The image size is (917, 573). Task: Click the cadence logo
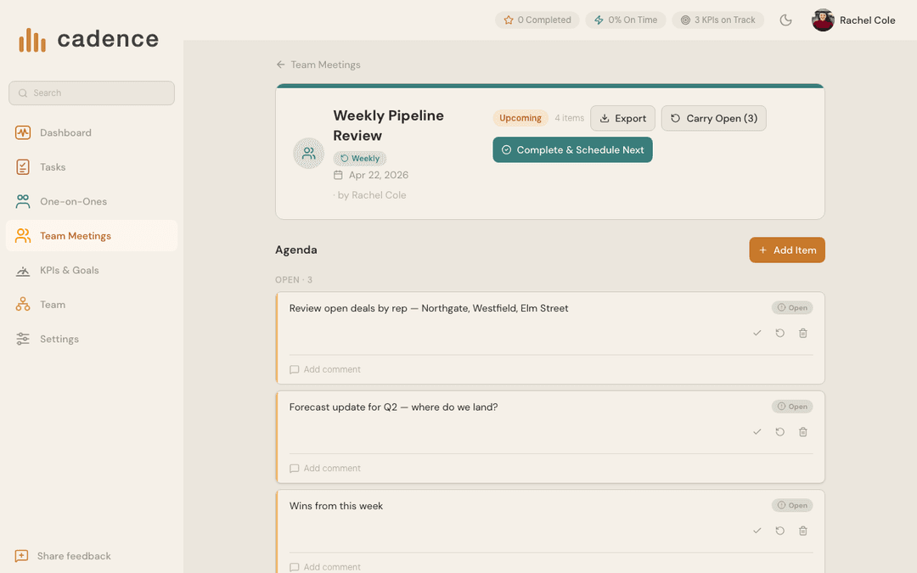coord(88,39)
